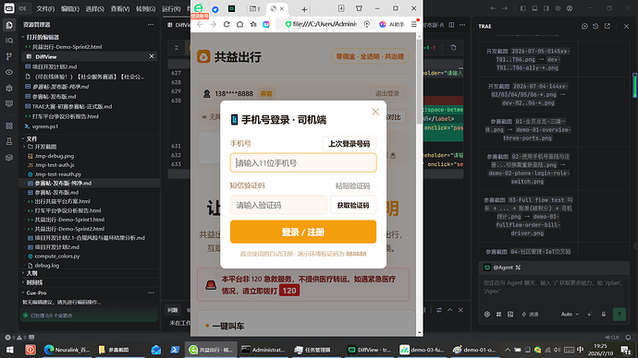Screen dimensions: 638x358
Task: Open the Explorer panel more actions ellipsis
Action: tap(151, 25)
